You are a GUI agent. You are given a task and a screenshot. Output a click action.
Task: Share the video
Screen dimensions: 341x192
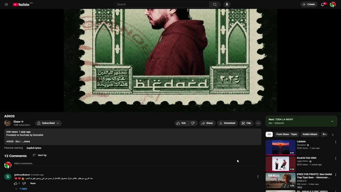coord(207,123)
